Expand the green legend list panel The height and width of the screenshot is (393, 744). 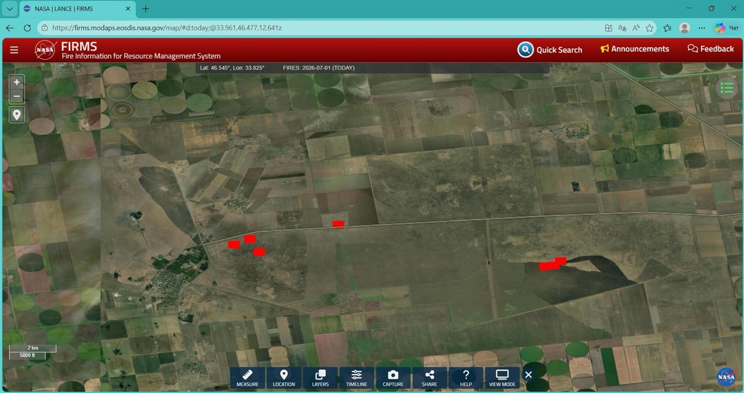coord(727,88)
